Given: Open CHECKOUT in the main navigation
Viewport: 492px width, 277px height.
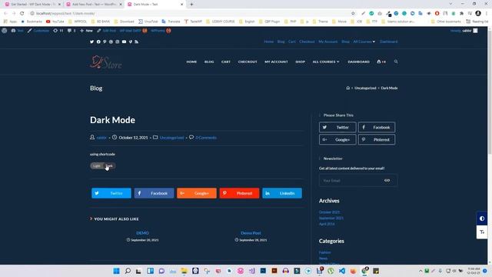Looking at the screenshot, I should click(x=248, y=62).
